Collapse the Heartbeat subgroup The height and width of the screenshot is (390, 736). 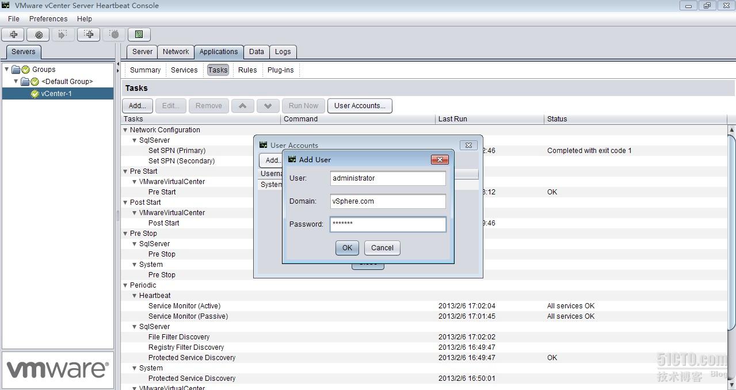(134, 296)
